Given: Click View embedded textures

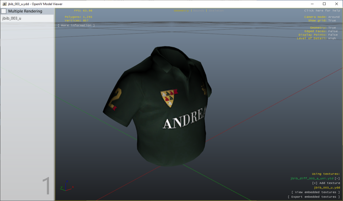Looking at the screenshot, I should (x=316, y=192).
